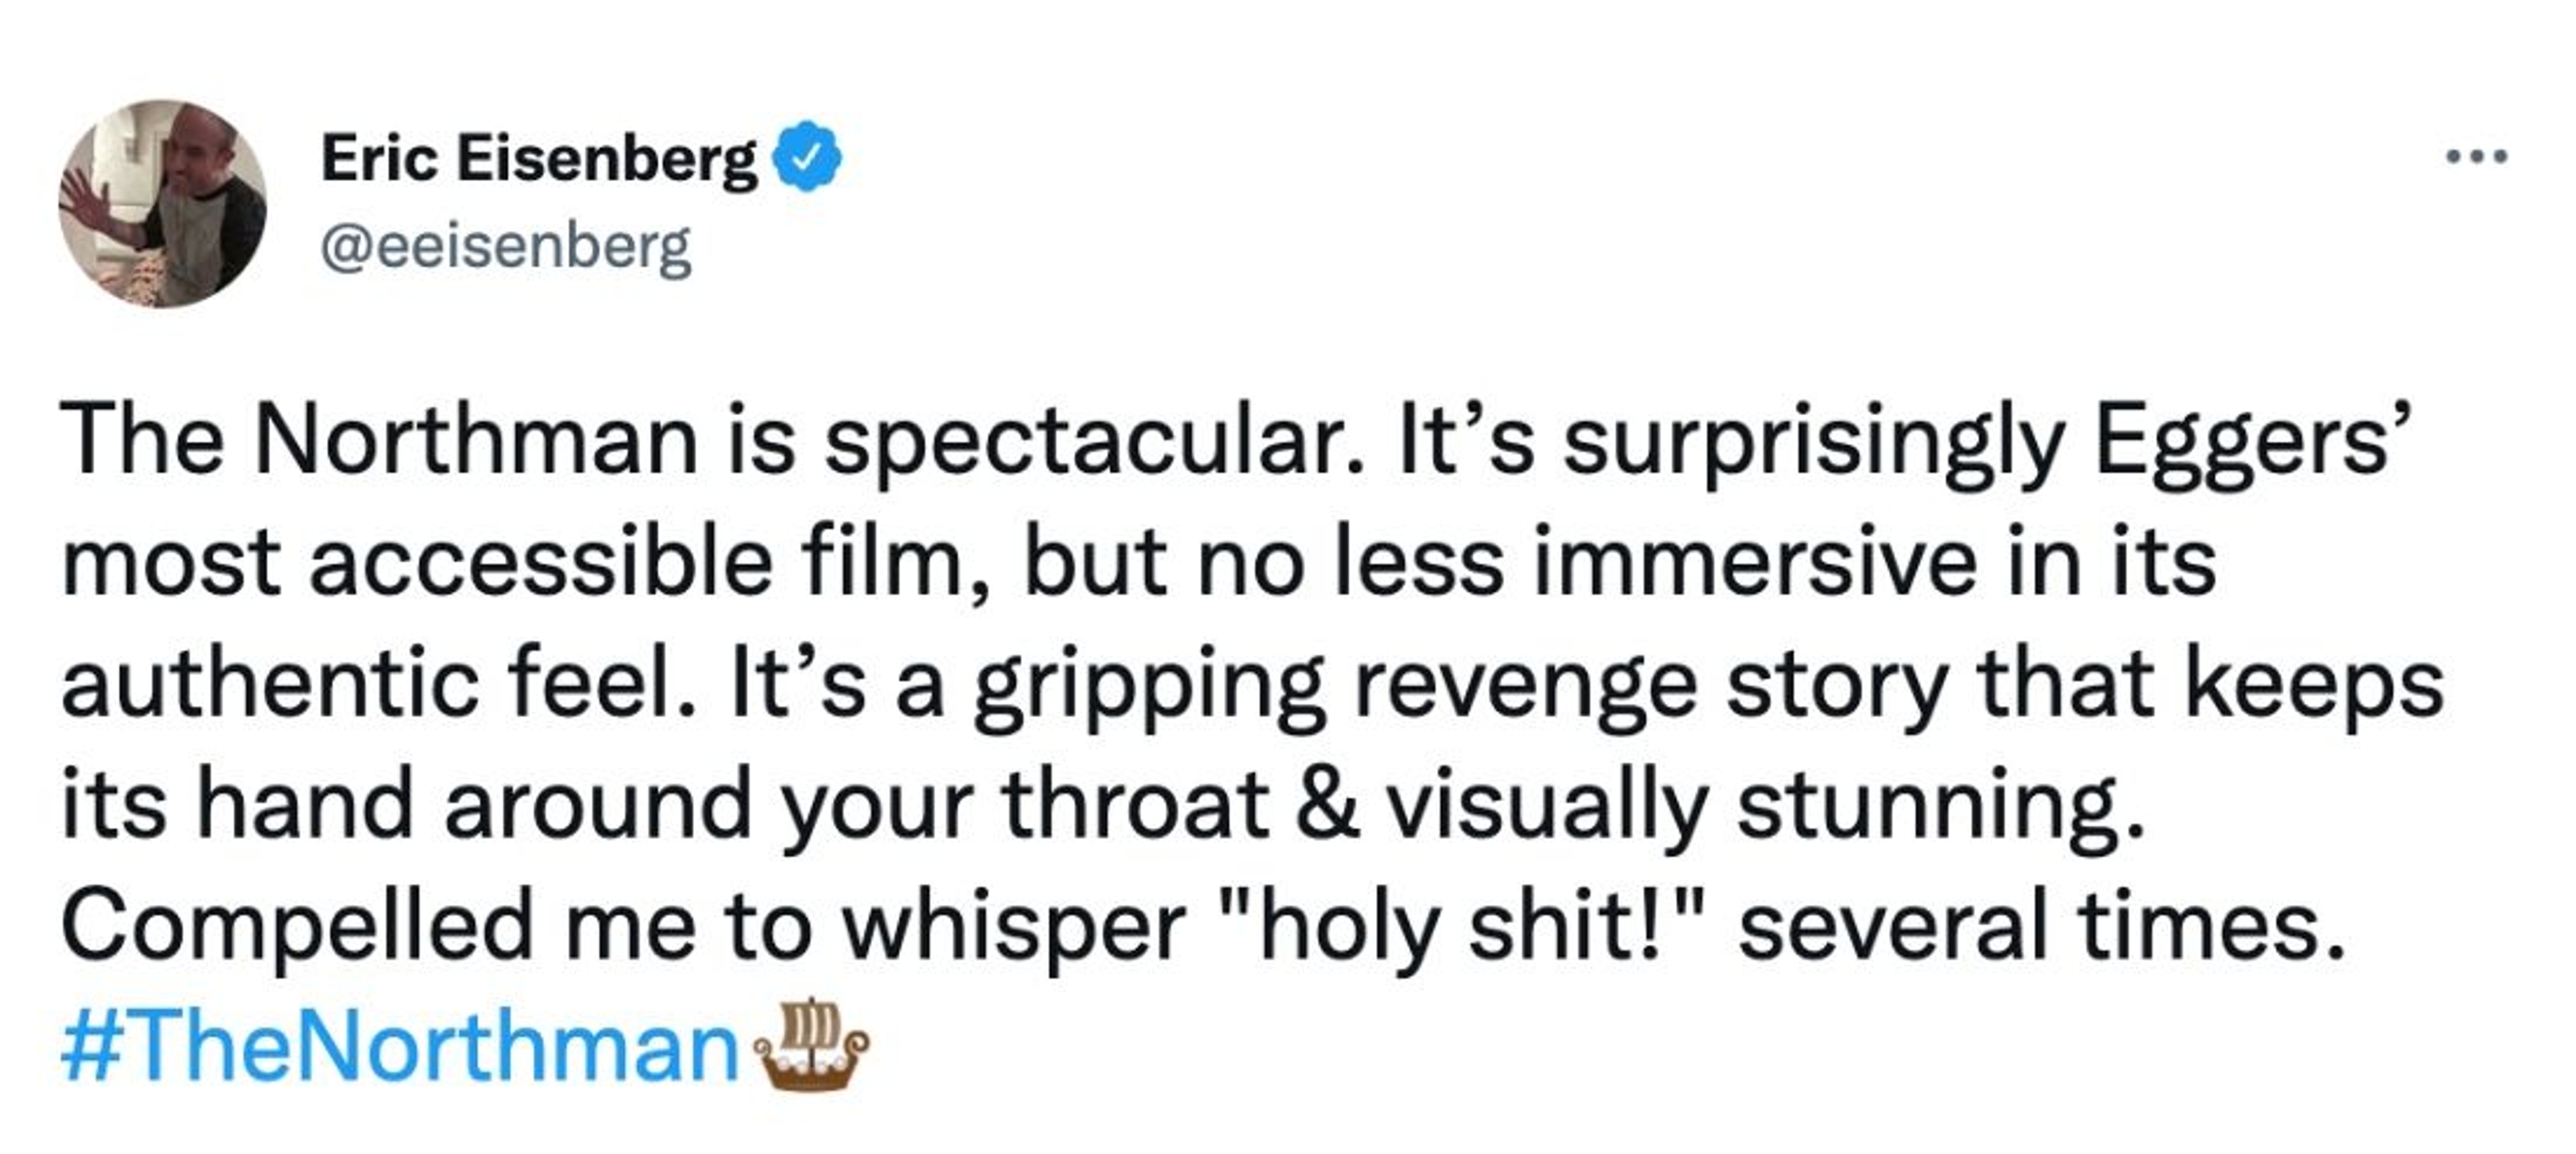Click the word "accessible" in the tweet

[541, 563]
